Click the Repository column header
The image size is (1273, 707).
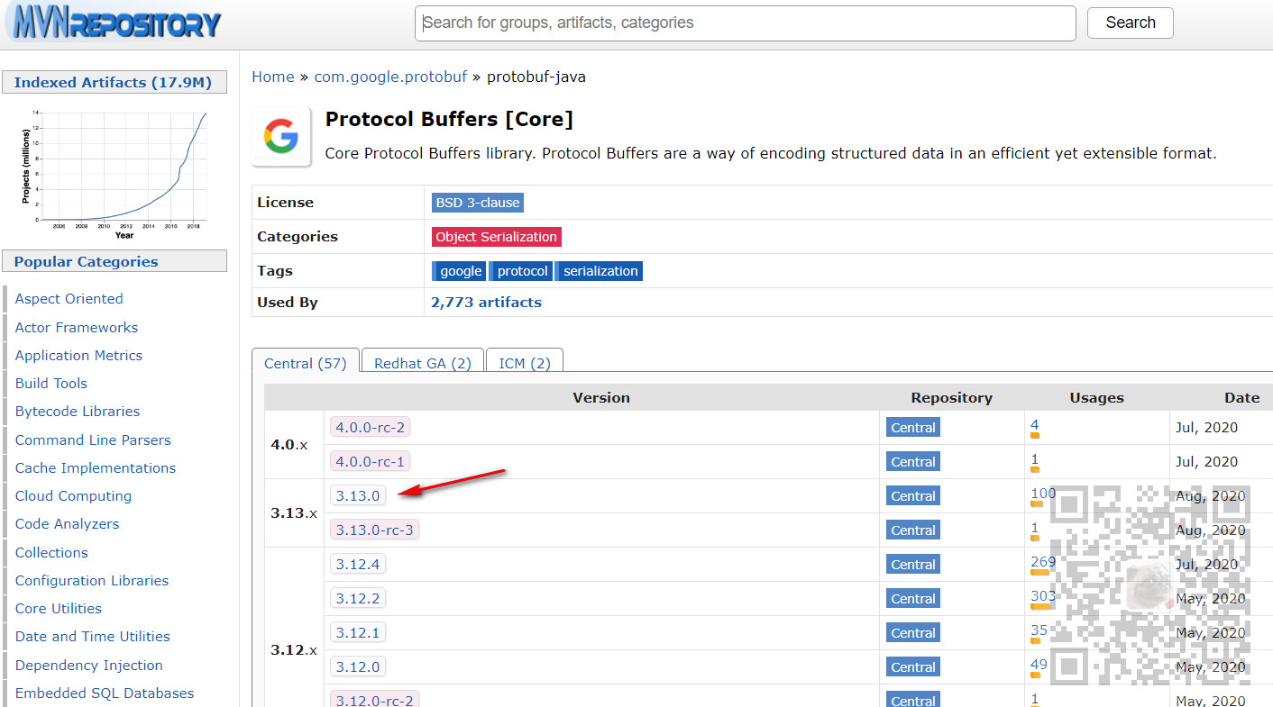(951, 397)
